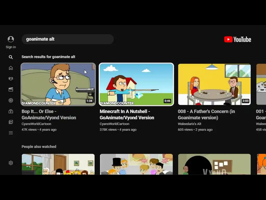
Task: Open the Subscriptions sidebar icon
Action: [x=11, y=111]
